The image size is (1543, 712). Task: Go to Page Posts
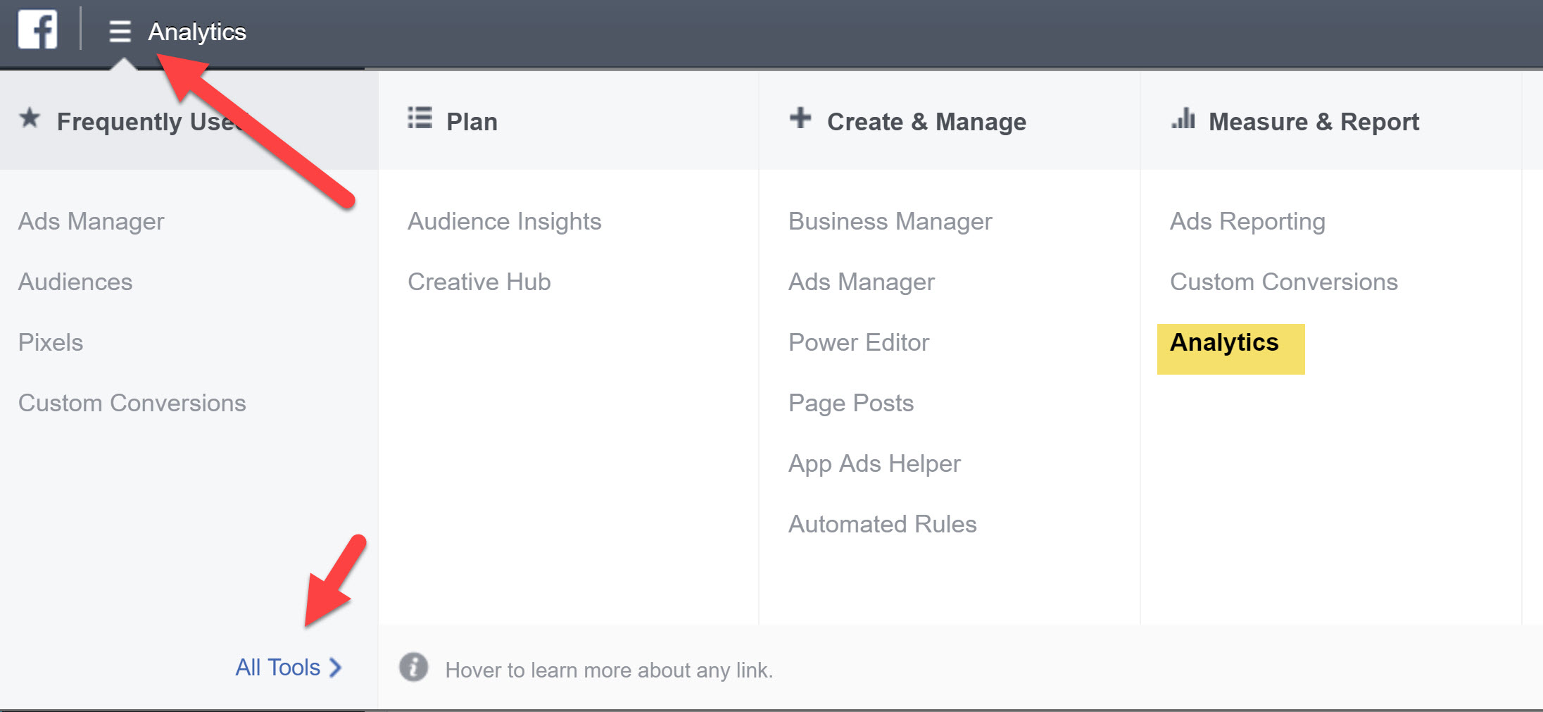pos(851,403)
